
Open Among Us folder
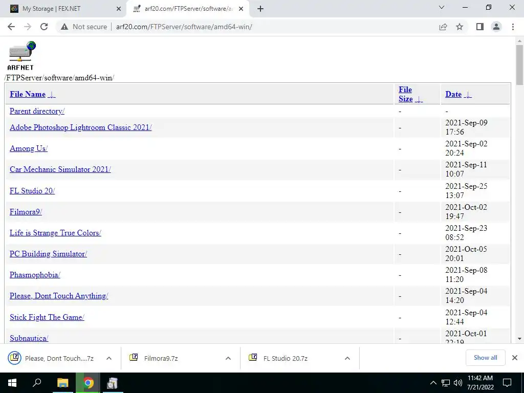click(x=29, y=148)
